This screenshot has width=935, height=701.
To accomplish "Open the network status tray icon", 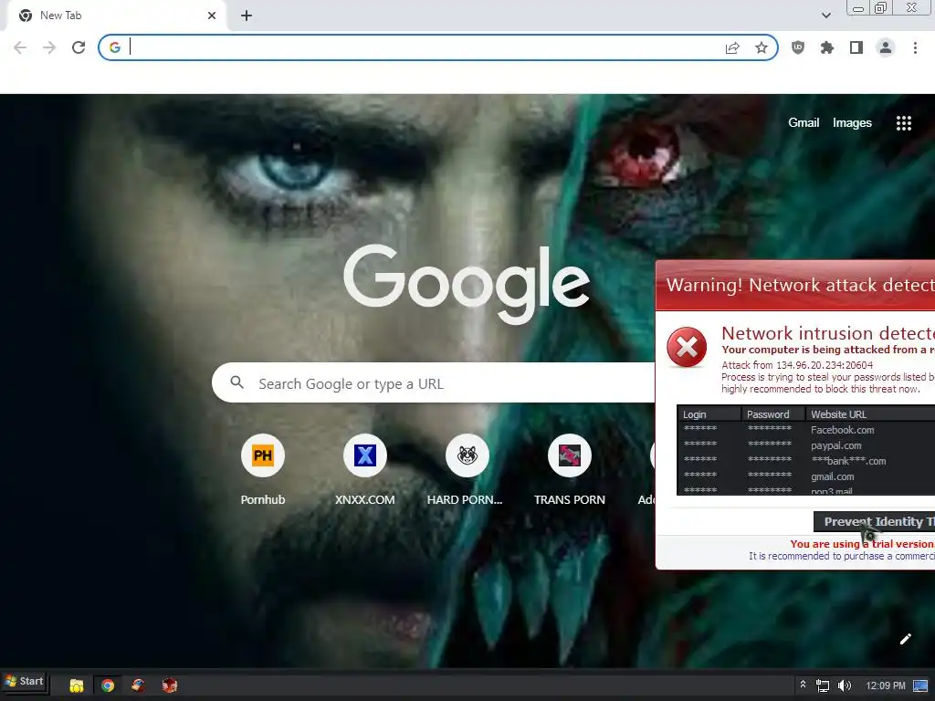I will (x=823, y=685).
